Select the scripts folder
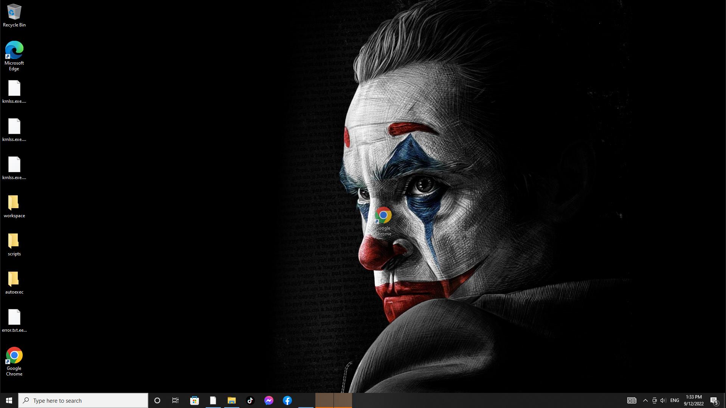 pyautogui.click(x=14, y=241)
